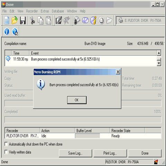Click the Completed progress bar
This screenshot has height=166, width=166.
tap(83, 120)
